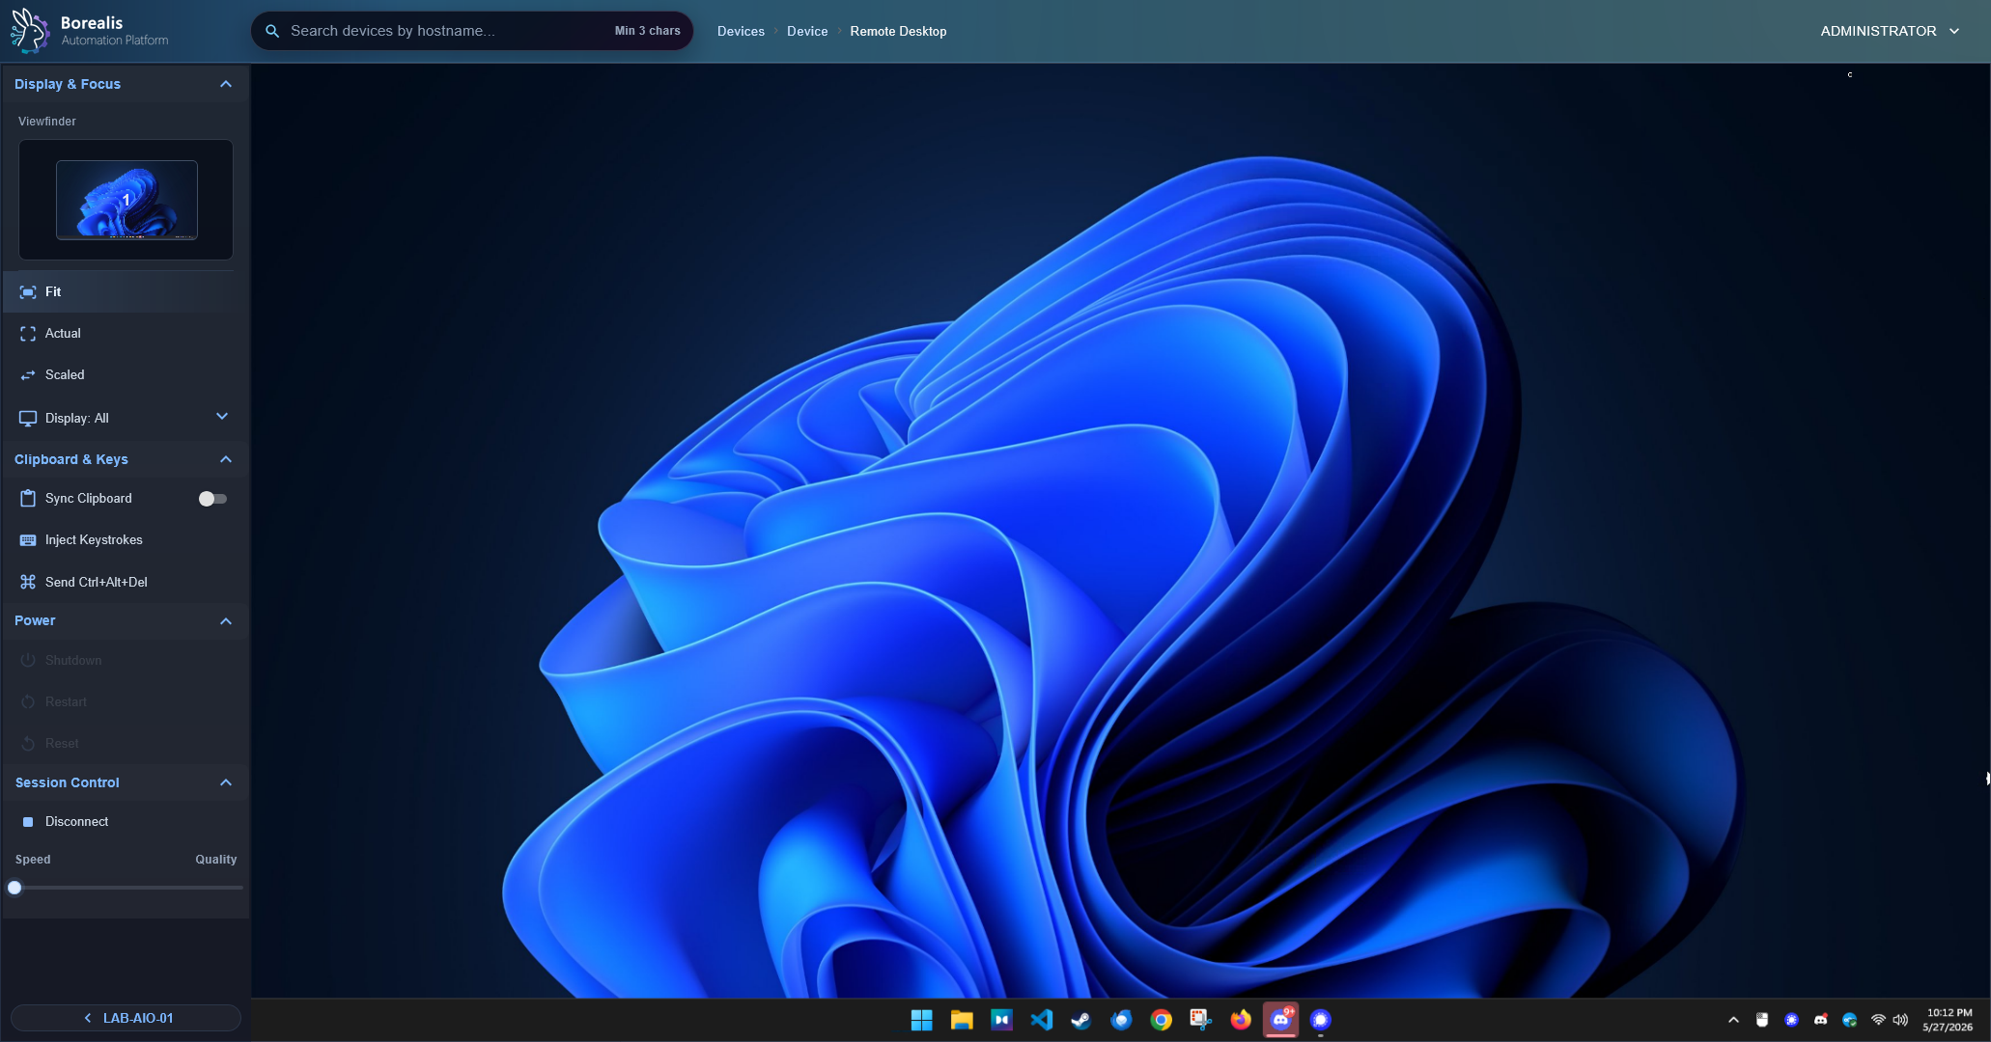Open the Display: All dropdown
The height and width of the screenshot is (1042, 1991).
126,418
